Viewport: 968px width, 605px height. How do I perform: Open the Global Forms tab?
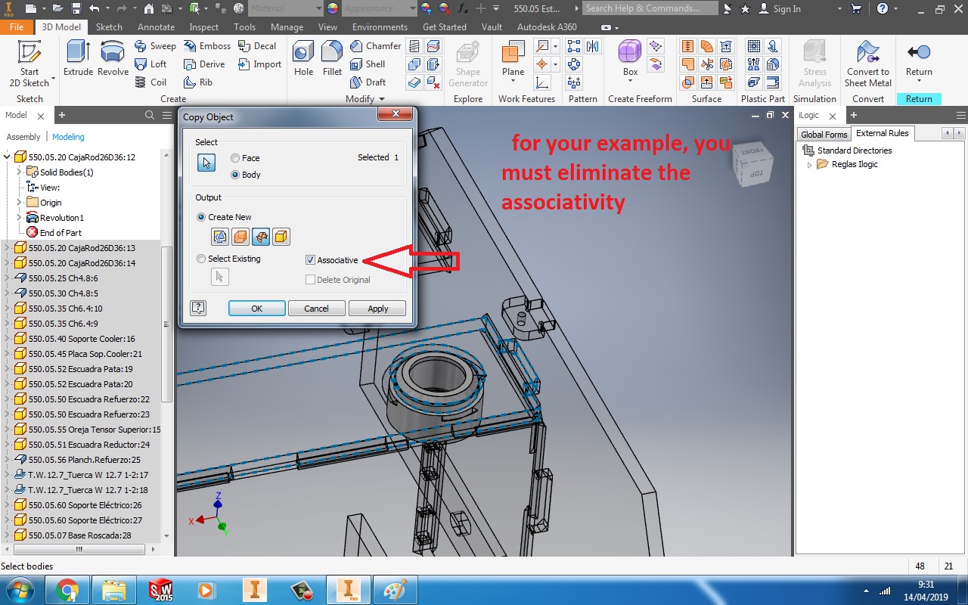point(824,134)
